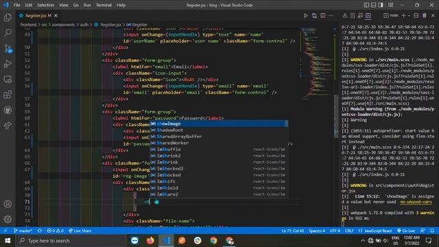
Task: Open the Help menu
Action: (121, 5)
